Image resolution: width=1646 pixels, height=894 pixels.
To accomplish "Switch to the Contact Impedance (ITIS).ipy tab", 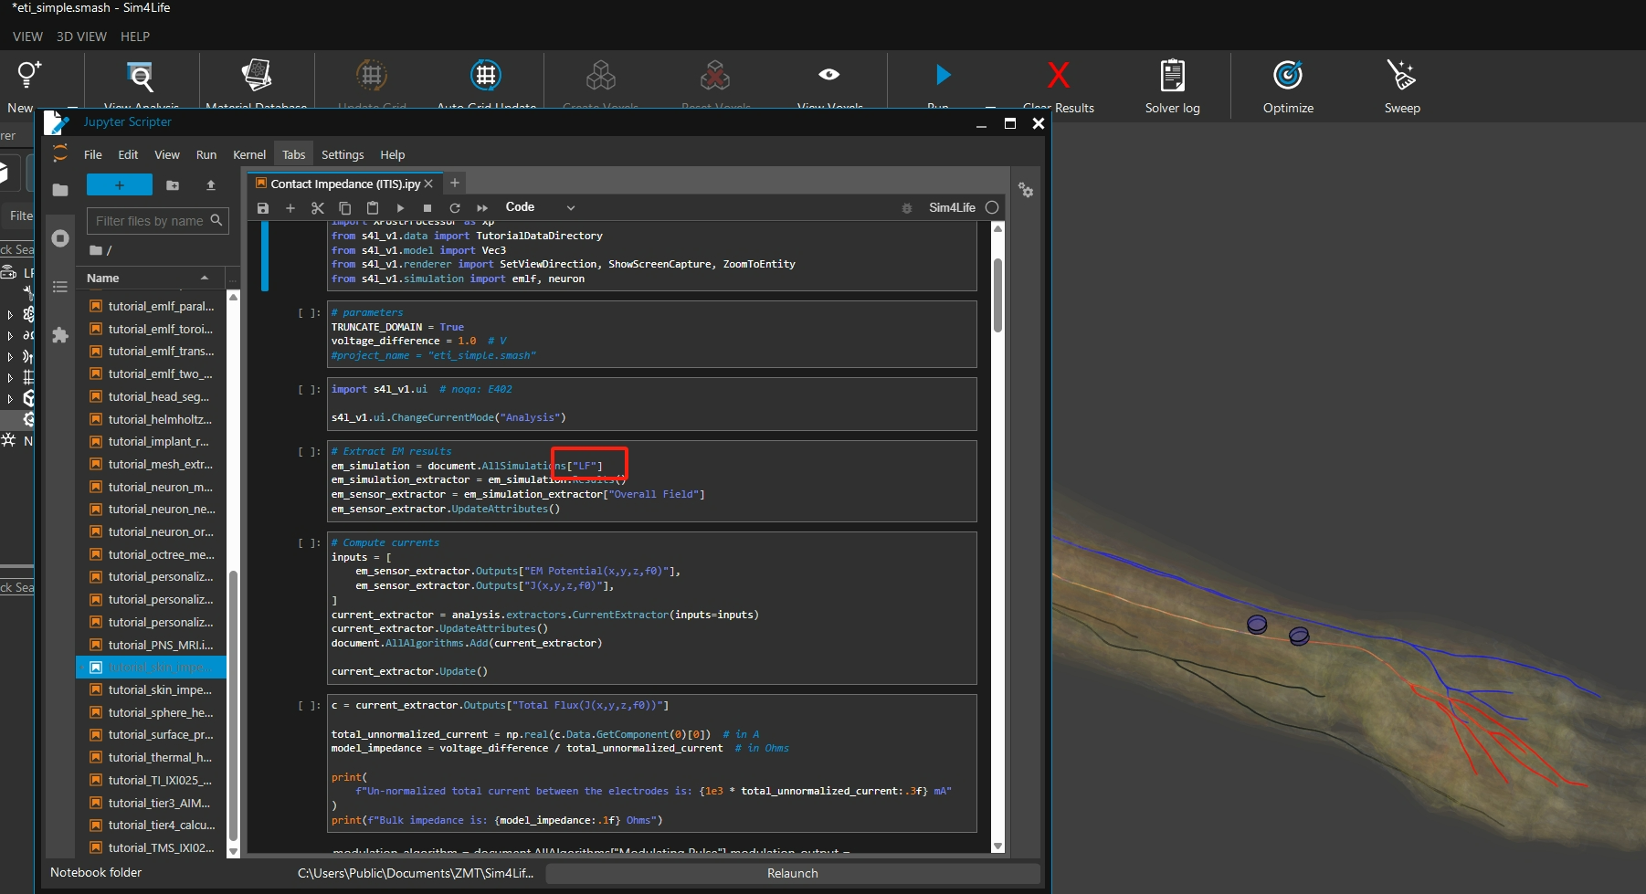I will pyautogui.click(x=344, y=184).
